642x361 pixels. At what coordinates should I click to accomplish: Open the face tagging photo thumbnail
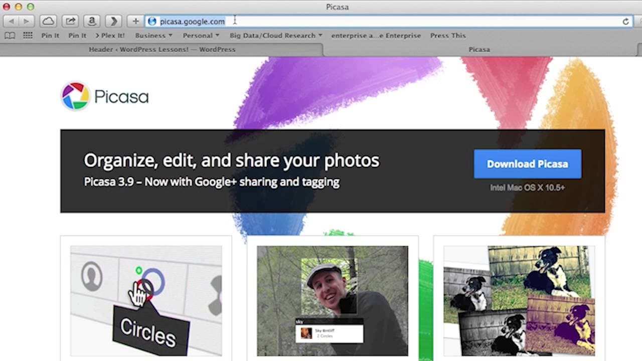(333, 301)
